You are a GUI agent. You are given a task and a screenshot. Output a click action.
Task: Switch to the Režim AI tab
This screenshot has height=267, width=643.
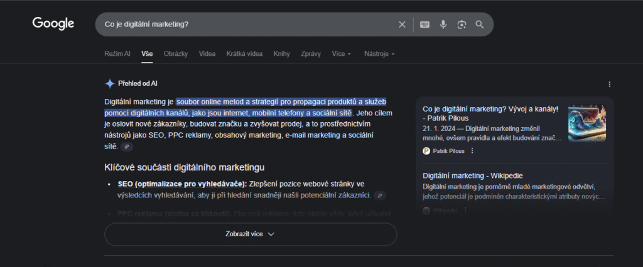[117, 54]
